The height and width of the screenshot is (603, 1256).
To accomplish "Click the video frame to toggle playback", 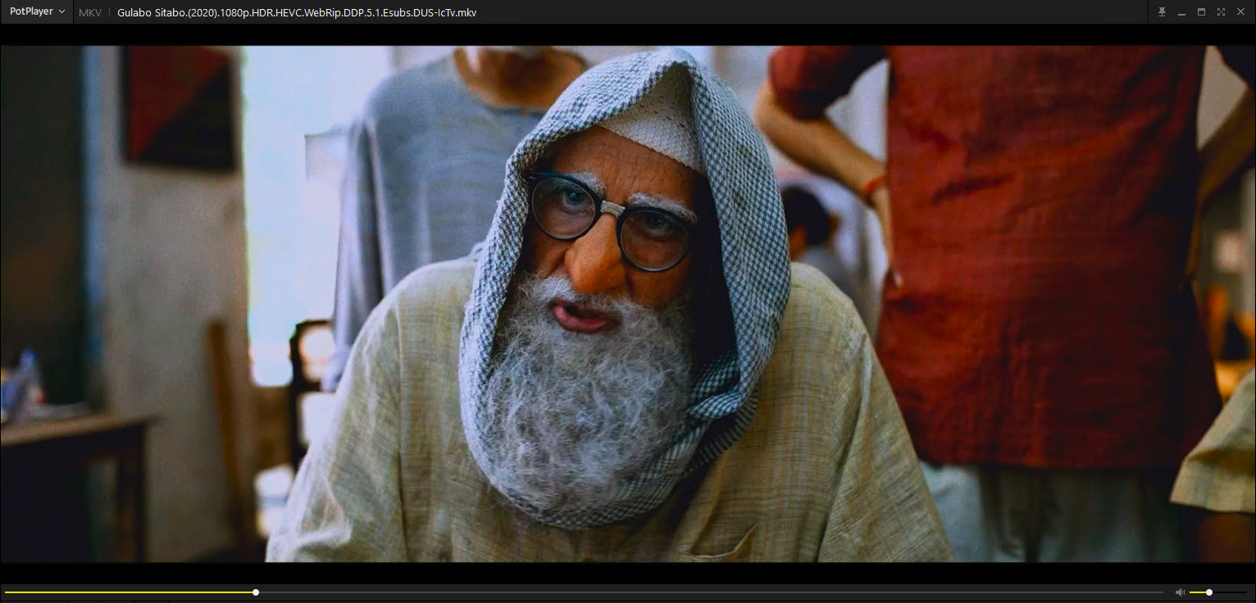I will point(628,303).
